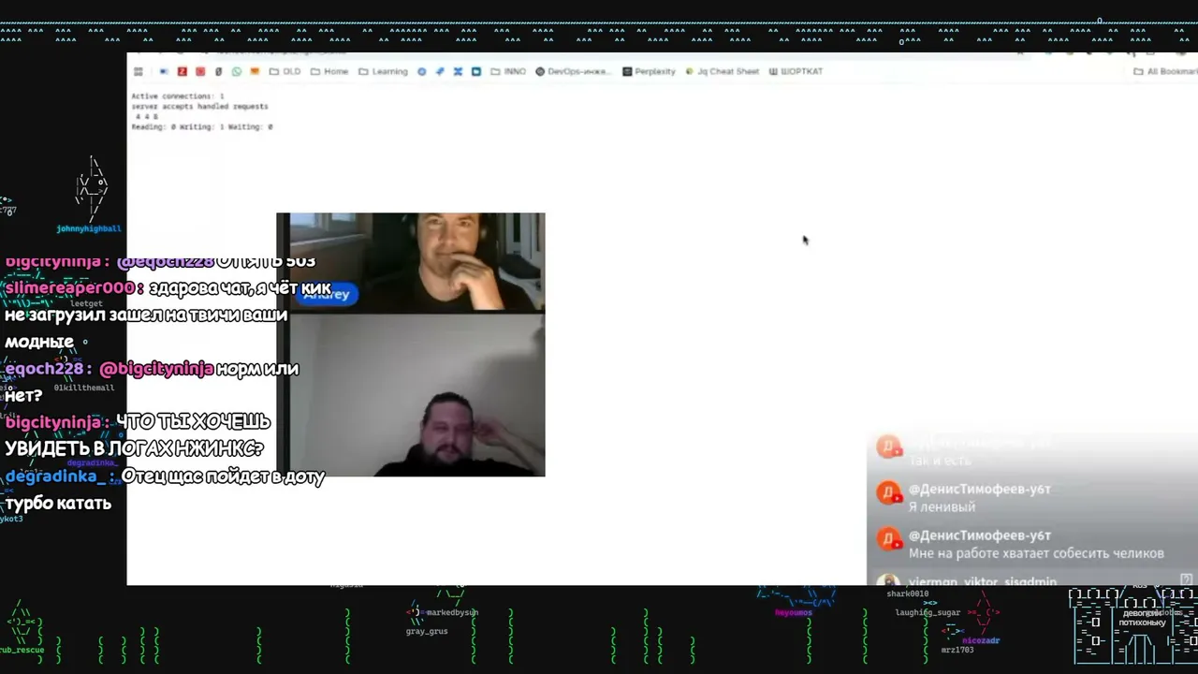This screenshot has height=674, width=1198.
Task: Open the blue X-shaped bookmark icon
Action: (x=458, y=72)
